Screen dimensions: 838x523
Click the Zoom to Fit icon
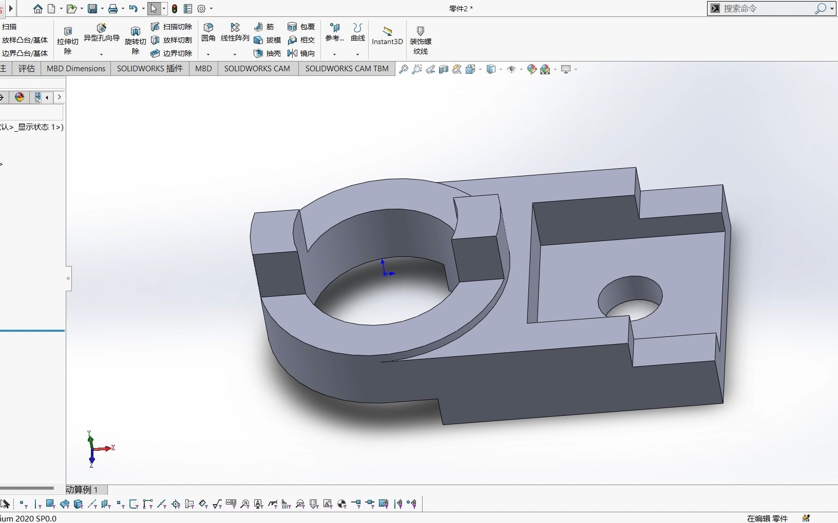coord(404,69)
